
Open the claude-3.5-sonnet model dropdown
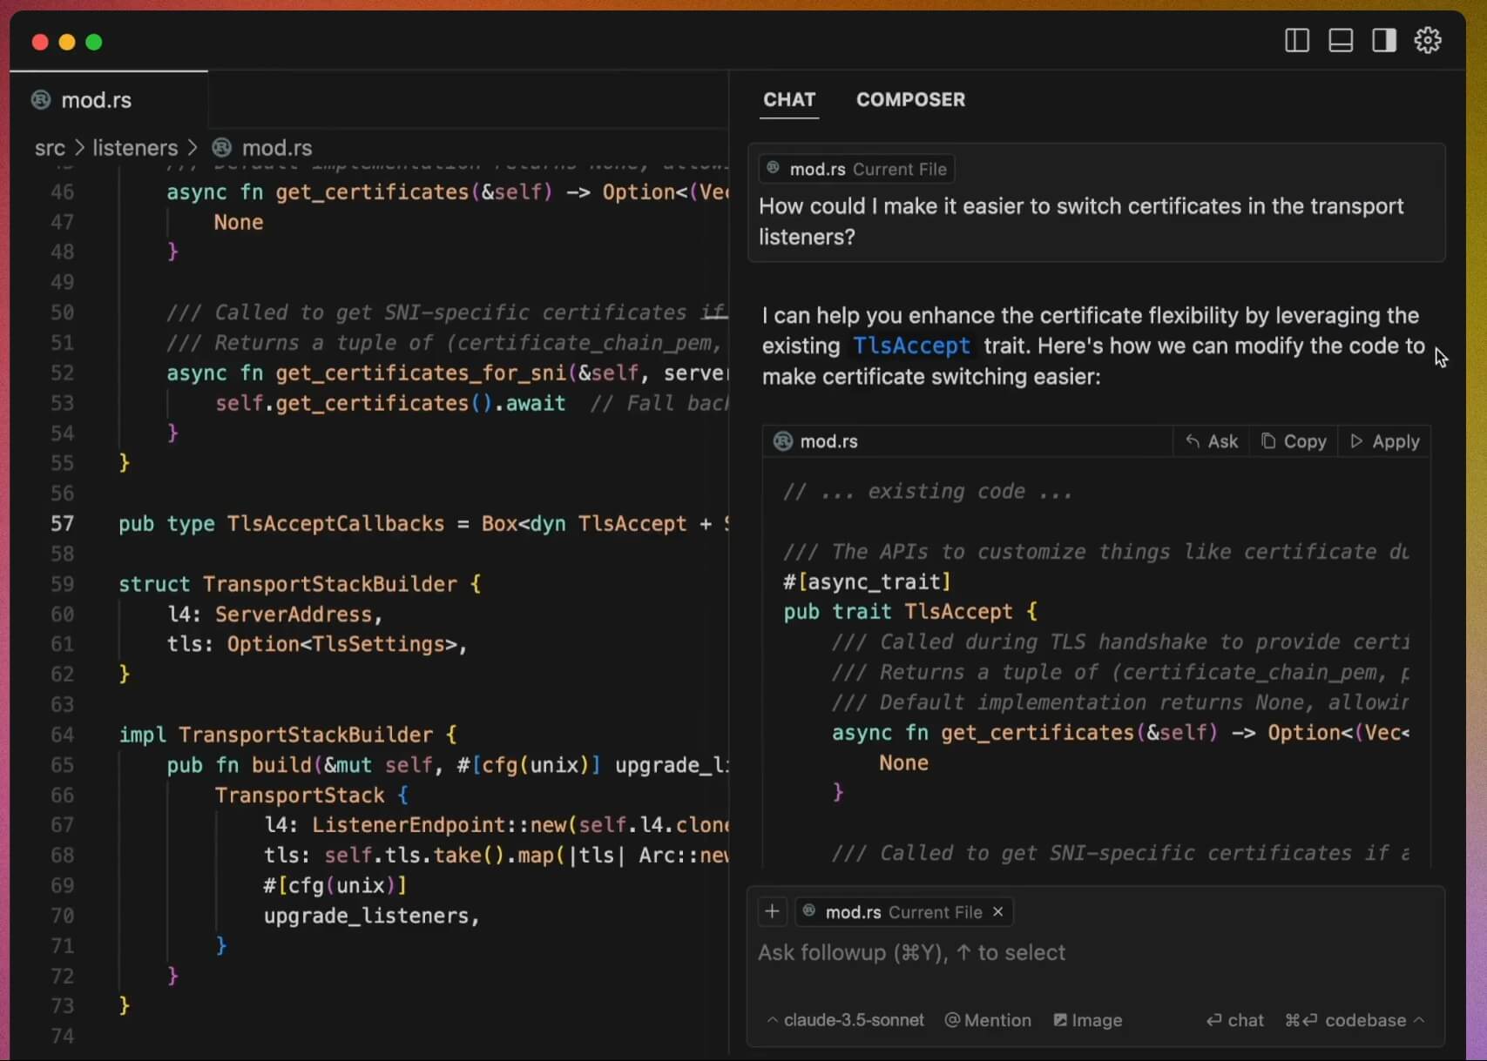(845, 1020)
